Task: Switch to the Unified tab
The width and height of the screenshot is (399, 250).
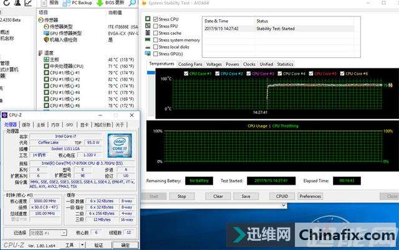Action: coord(266,64)
